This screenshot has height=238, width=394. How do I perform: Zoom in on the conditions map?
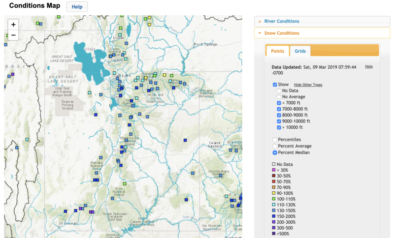tap(13, 25)
